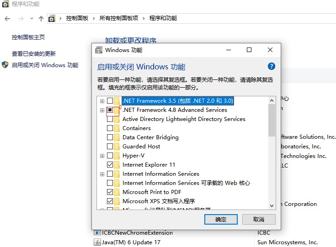
Task: Open 启用或关闭 Windows 功能 sidebar link
Action: [x=45, y=65]
